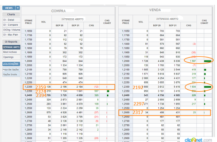Expand the Charts section header
Screen dimensions: 217x142
tap(11, 15)
